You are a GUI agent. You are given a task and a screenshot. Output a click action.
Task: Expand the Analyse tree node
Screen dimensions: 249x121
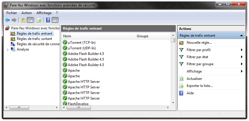(x=8, y=50)
